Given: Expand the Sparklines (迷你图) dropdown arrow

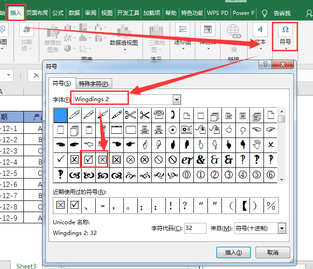Looking at the screenshot, I should pyautogui.click(x=183, y=48).
